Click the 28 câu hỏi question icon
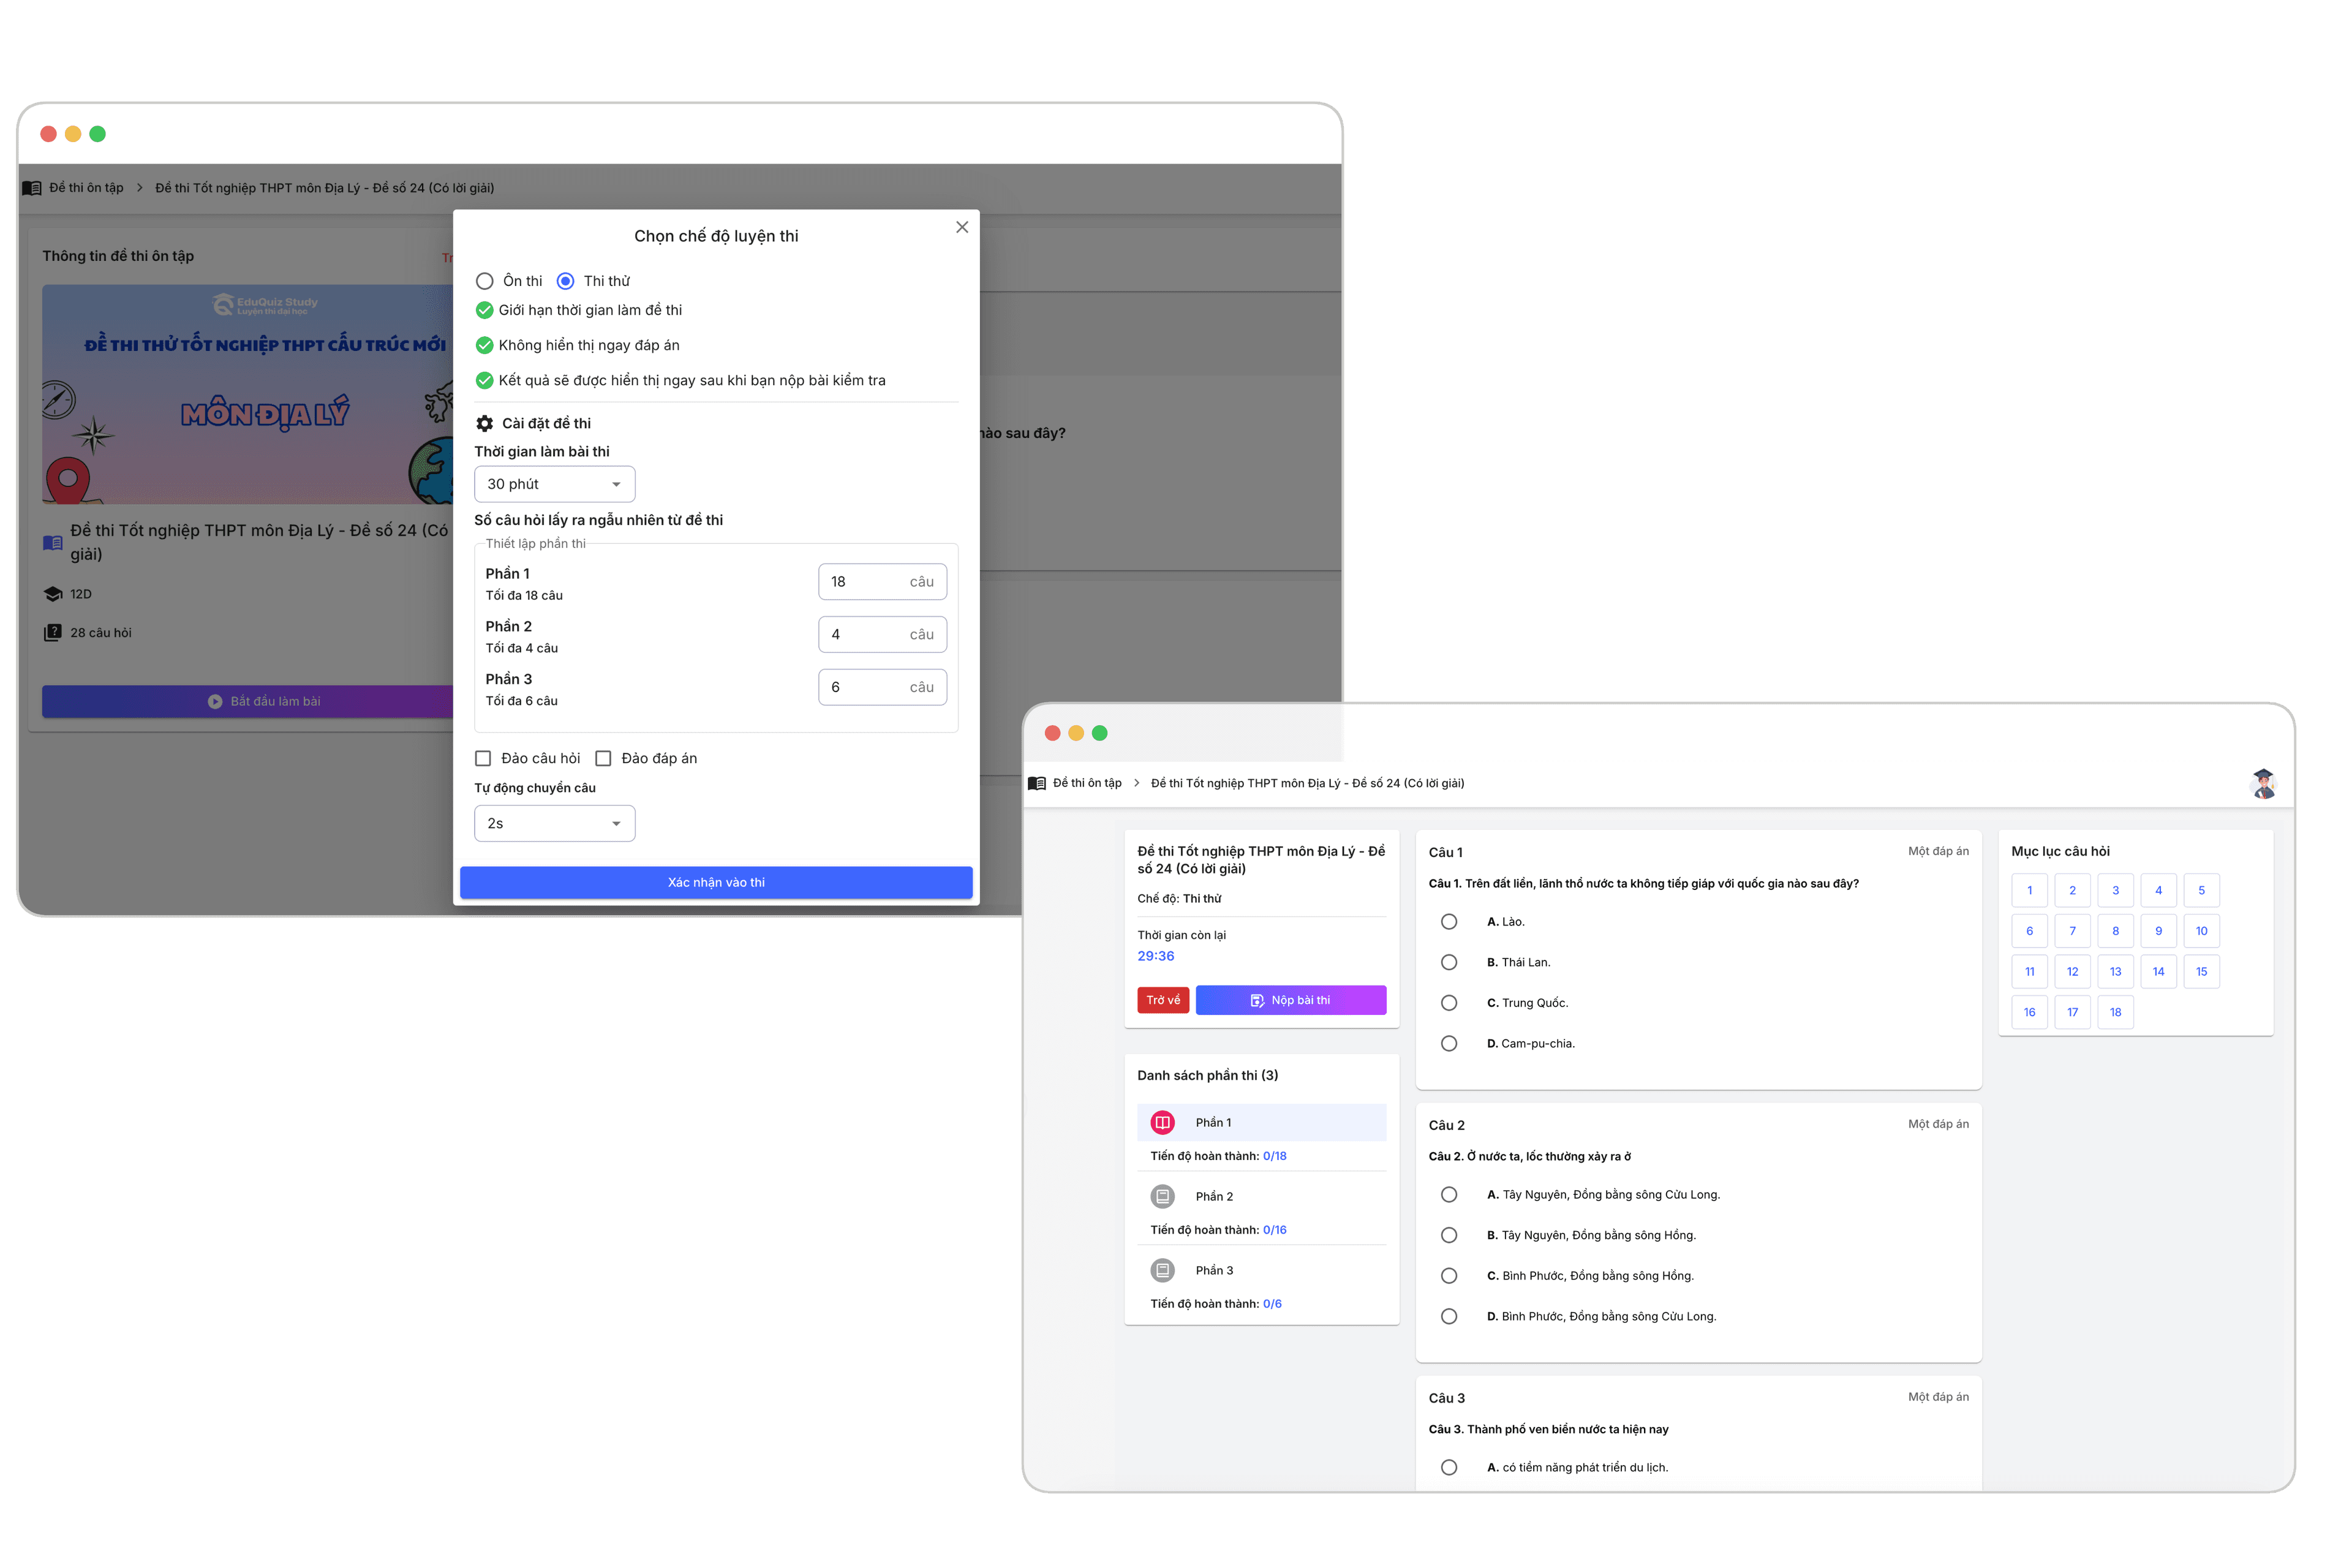Screen dimensions: 2352x1568 click(53, 632)
